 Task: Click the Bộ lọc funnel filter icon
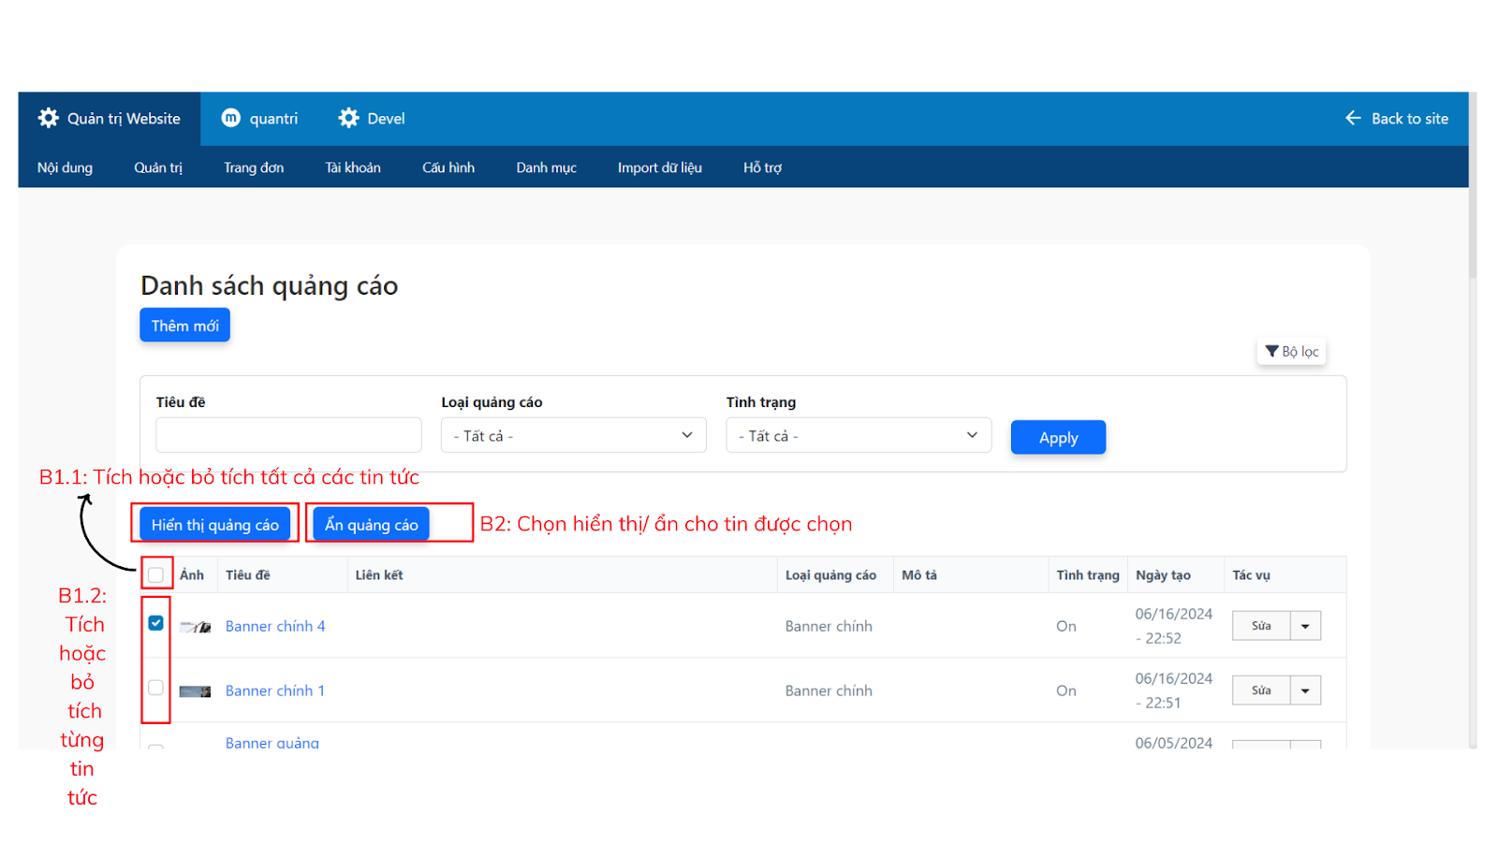(x=1271, y=352)
